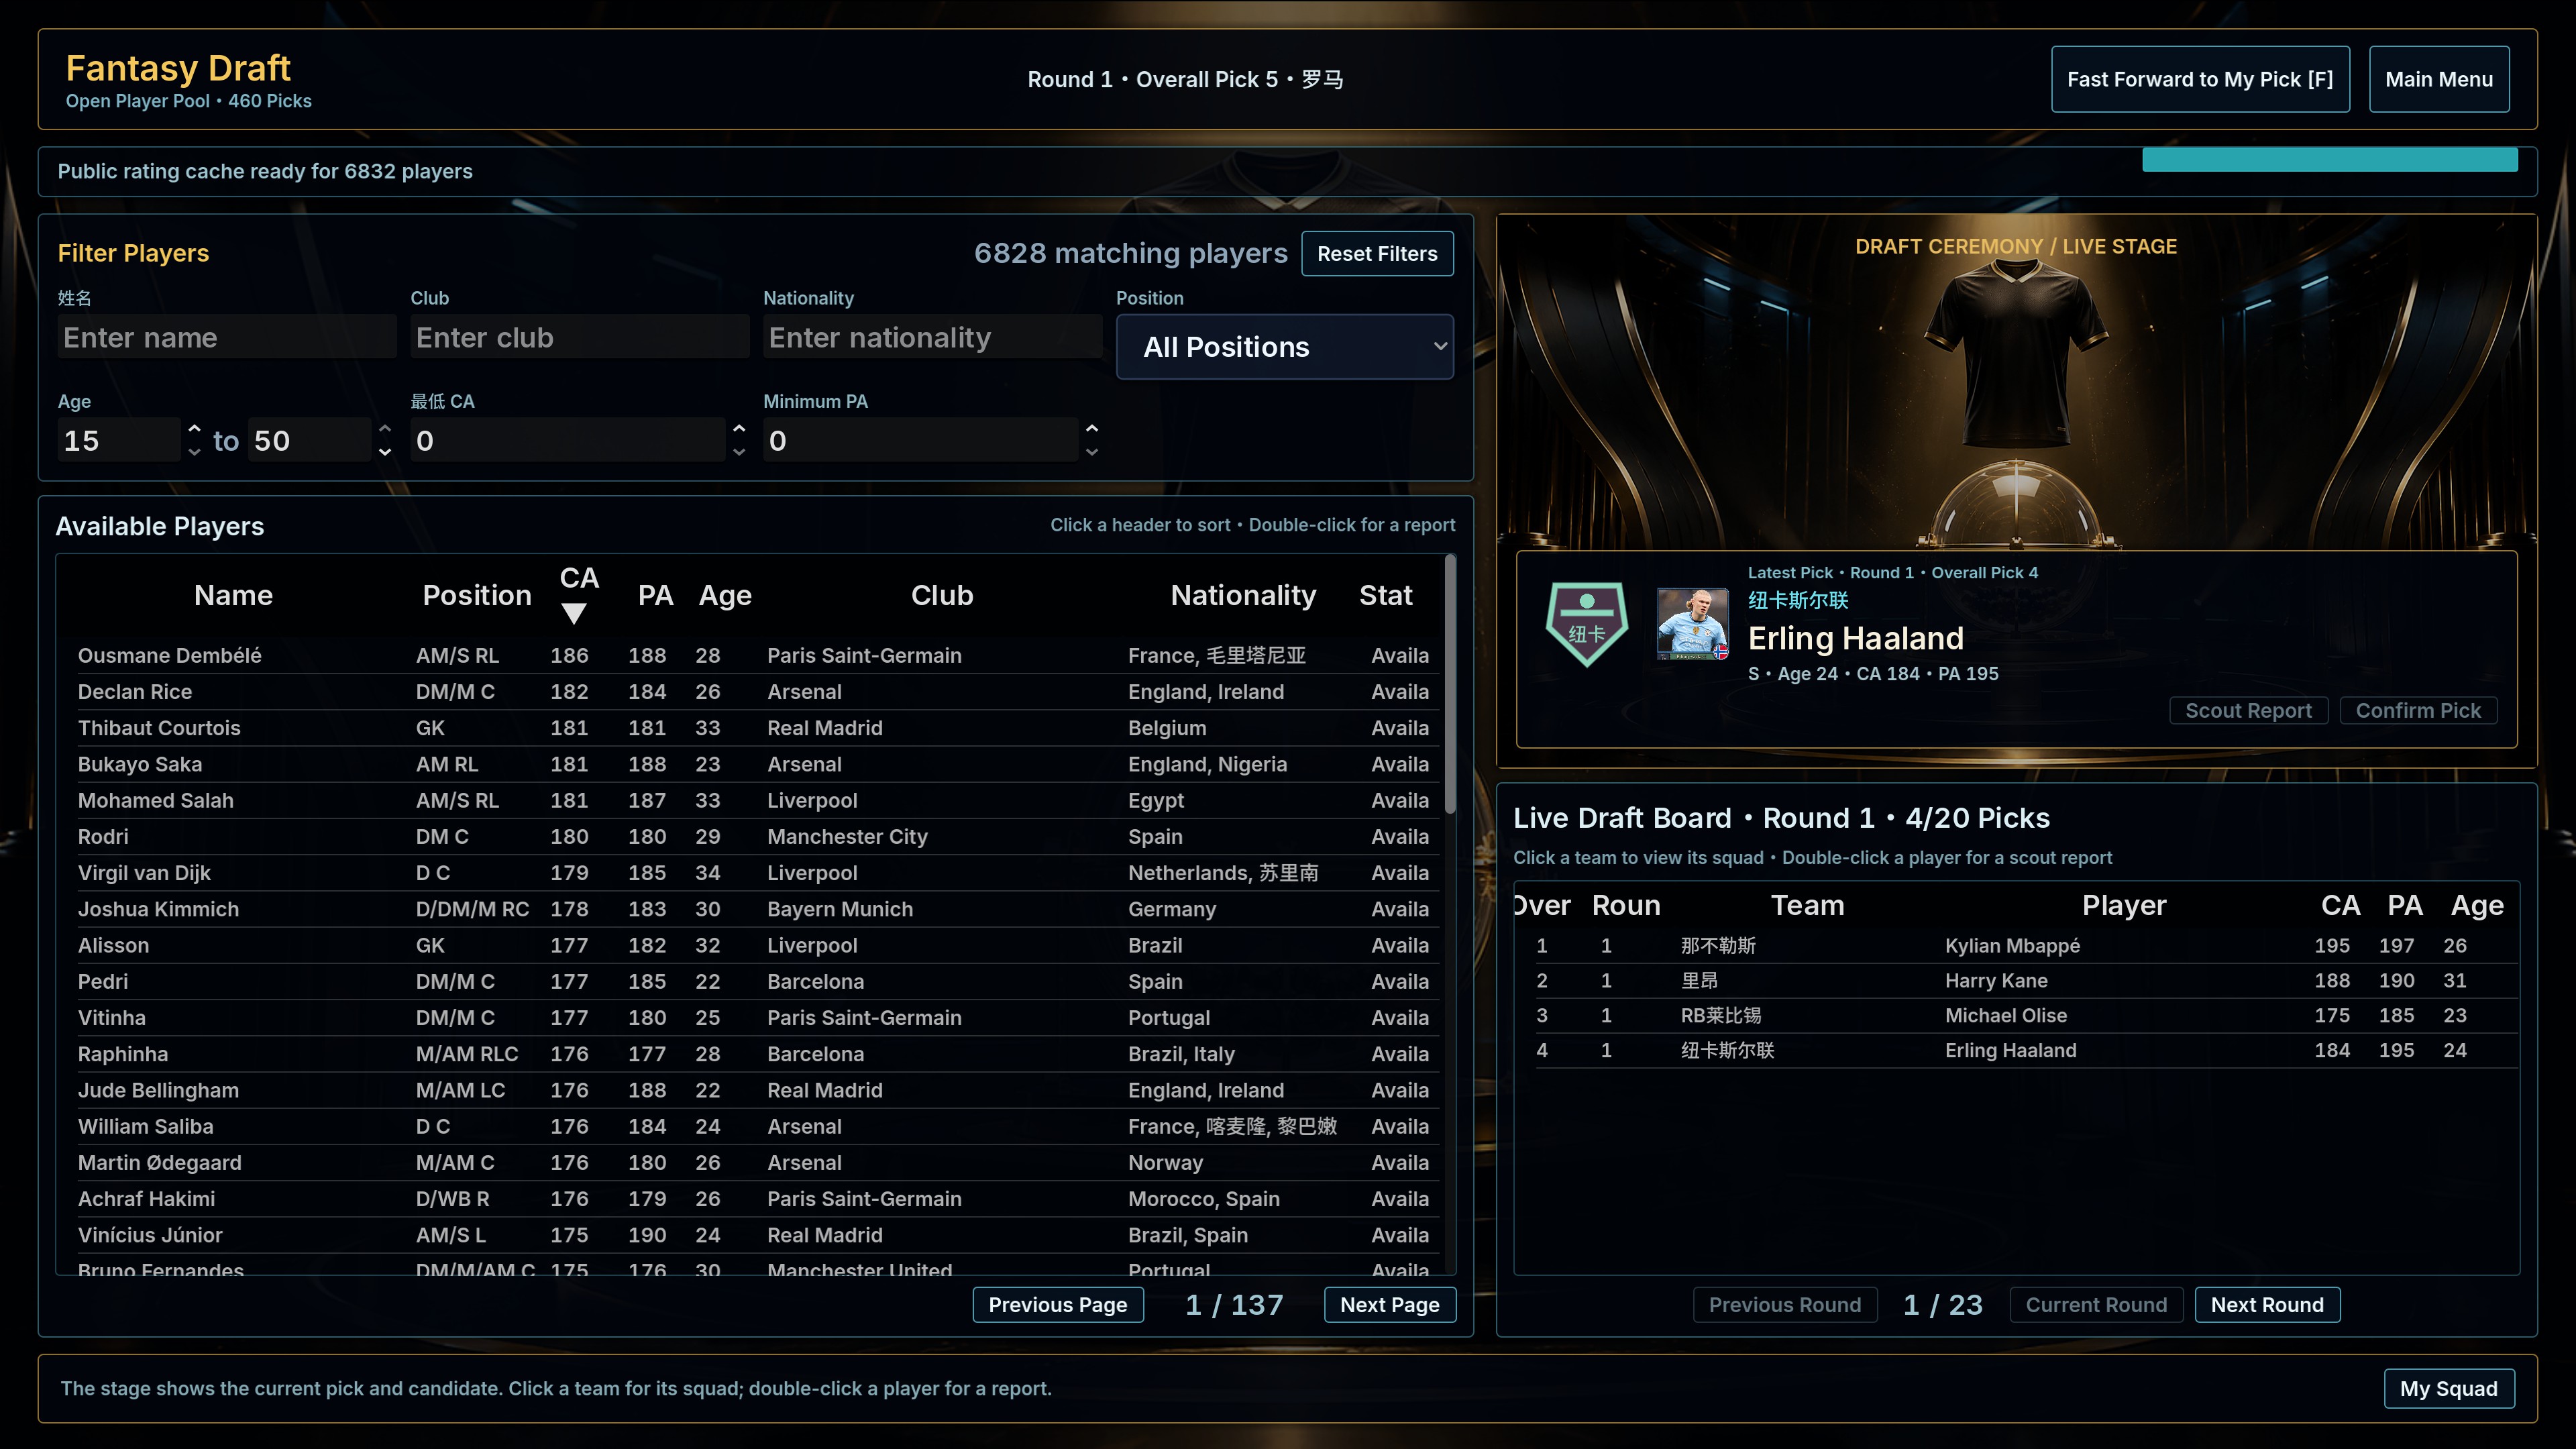
Task: Select Vinícius Júnior in the player list
Action: coord(758,1235)
